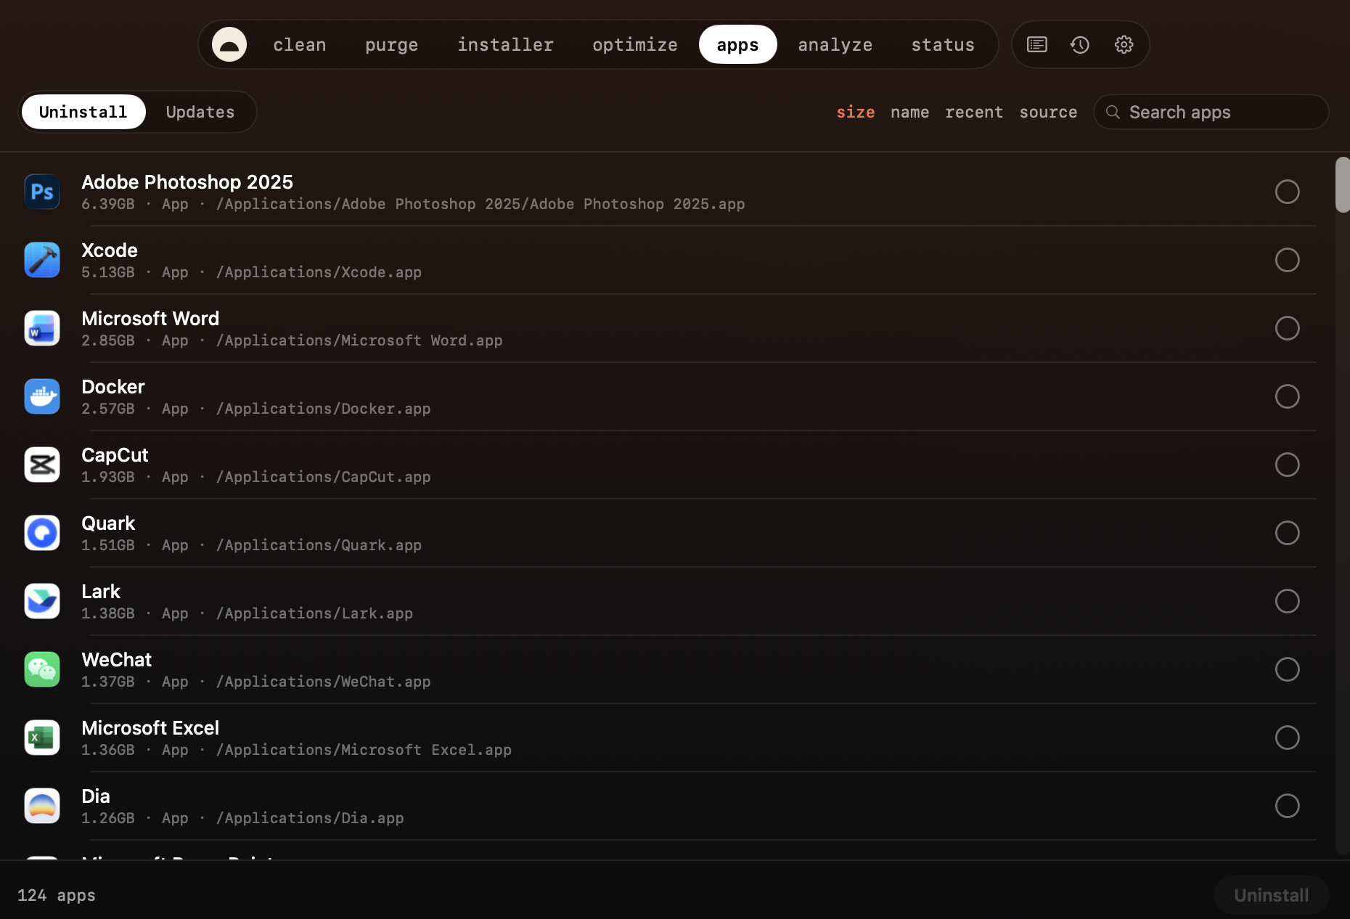Image resolution: width=1350 pixels, height=919 pixels.
Task: Select CapCut for uninstall
Action: (x=1287, y=465)
